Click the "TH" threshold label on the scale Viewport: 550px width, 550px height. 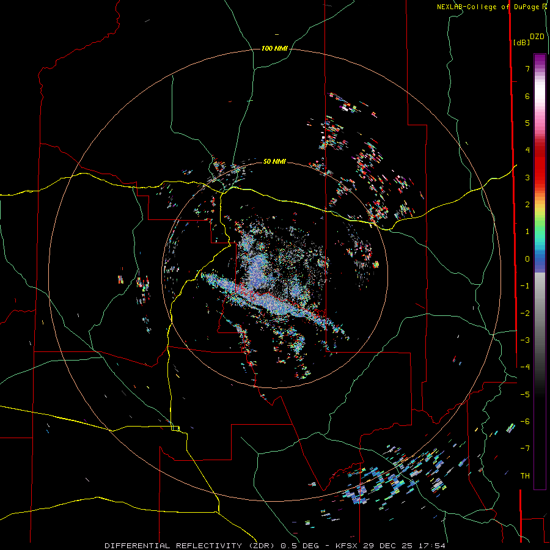click(x=525, y=476)
